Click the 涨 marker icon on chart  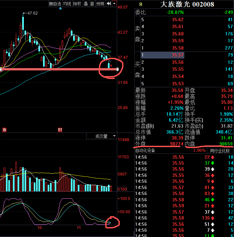click(x=4, y=130)
